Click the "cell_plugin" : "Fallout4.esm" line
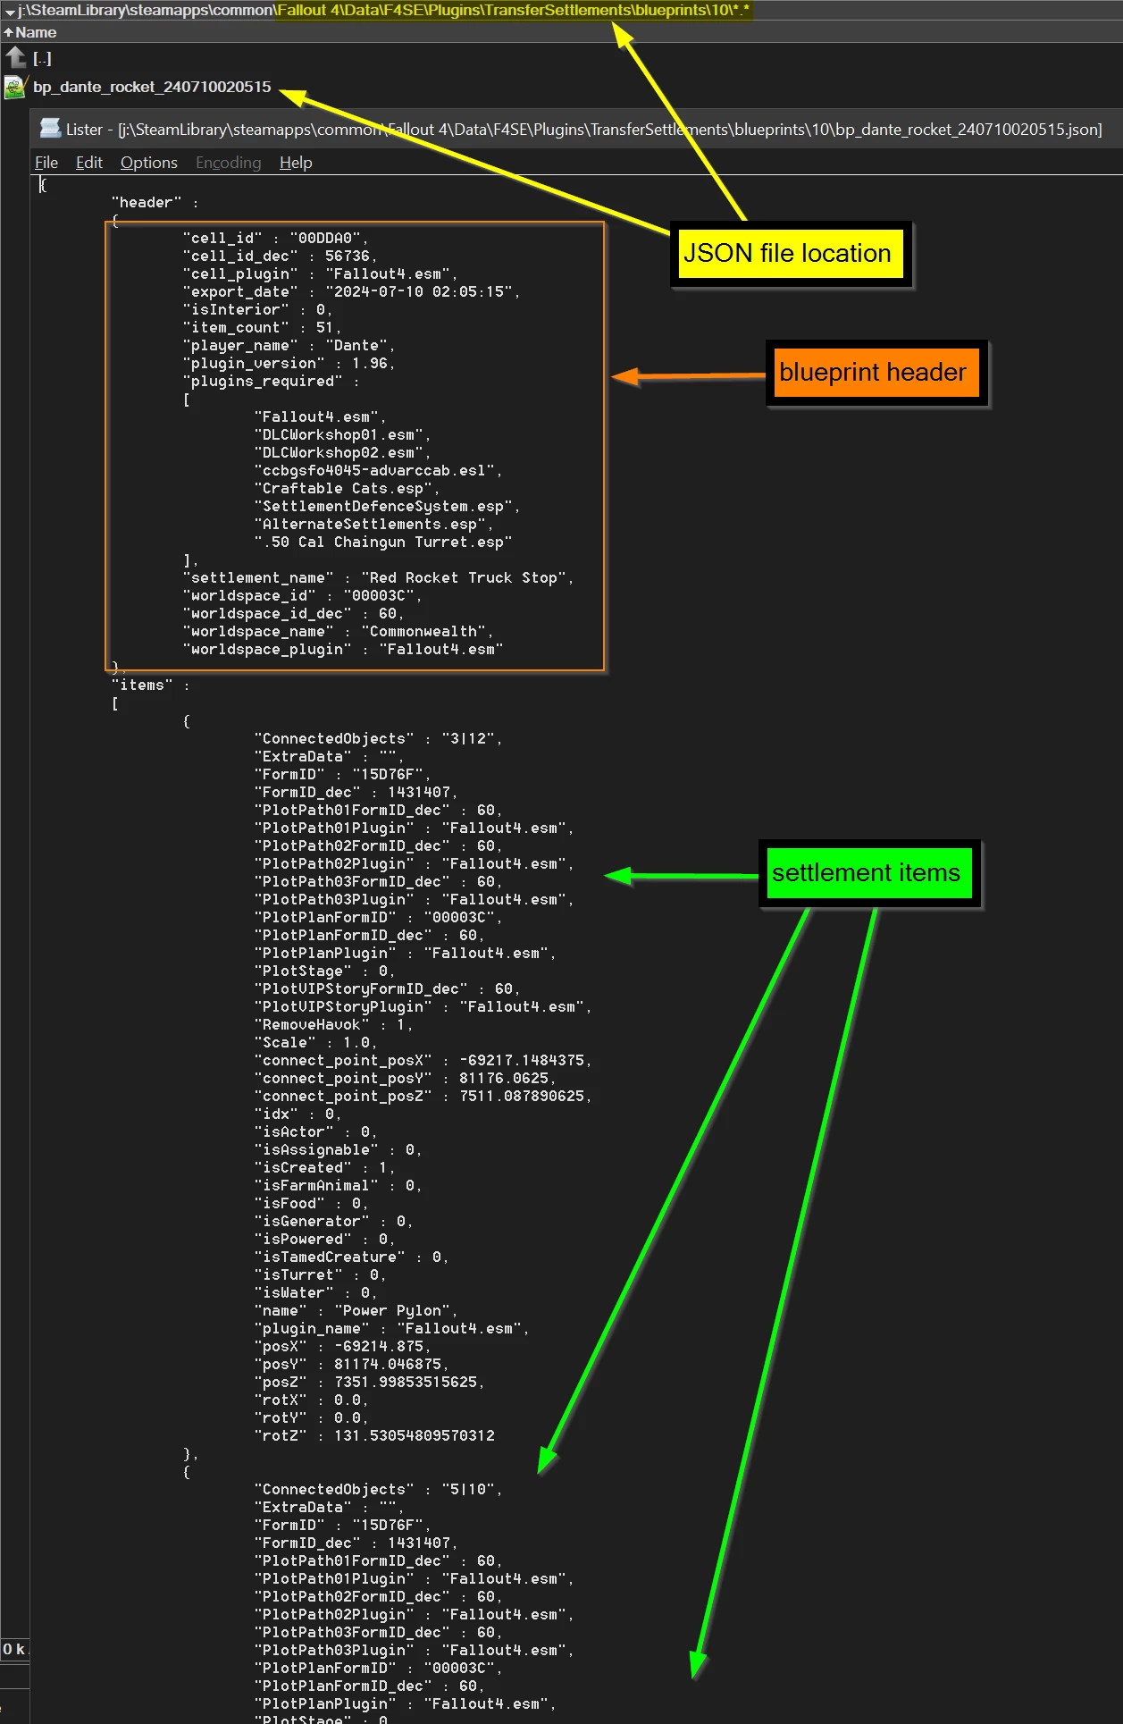 click(321, 274)
